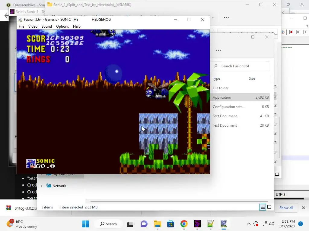Open the Video menu in Fusion

coord(33,26)
